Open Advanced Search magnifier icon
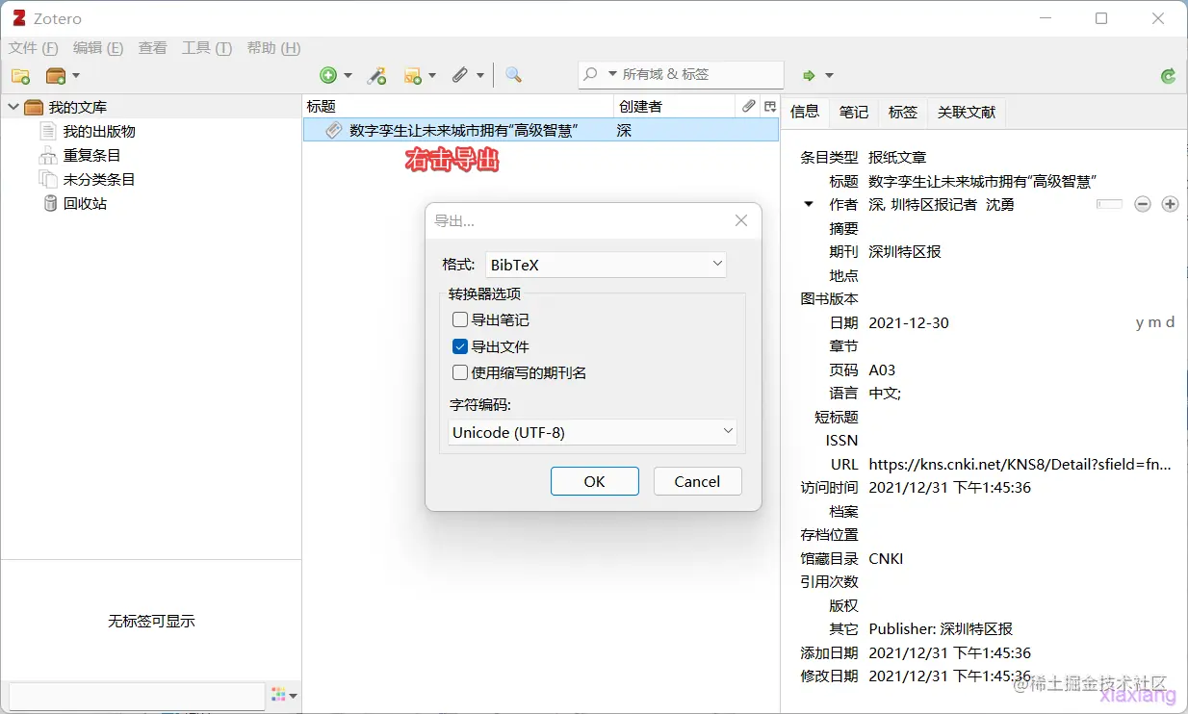Viewport: 1188px width, 714px height. [x=513, y=75]
